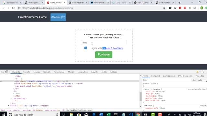Click the Elements panel vertical scrollbar thumb
The height and width of the screenshot is (116, 207).
tap(141, 96)
